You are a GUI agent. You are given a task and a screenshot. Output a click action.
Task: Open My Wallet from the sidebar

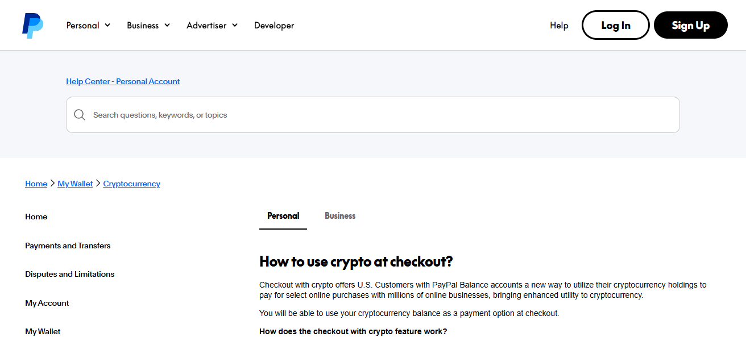click(x=43, y=331)
